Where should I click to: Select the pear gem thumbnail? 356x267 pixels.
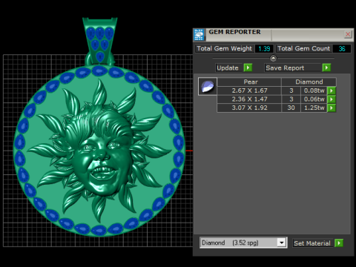point(208,86)
